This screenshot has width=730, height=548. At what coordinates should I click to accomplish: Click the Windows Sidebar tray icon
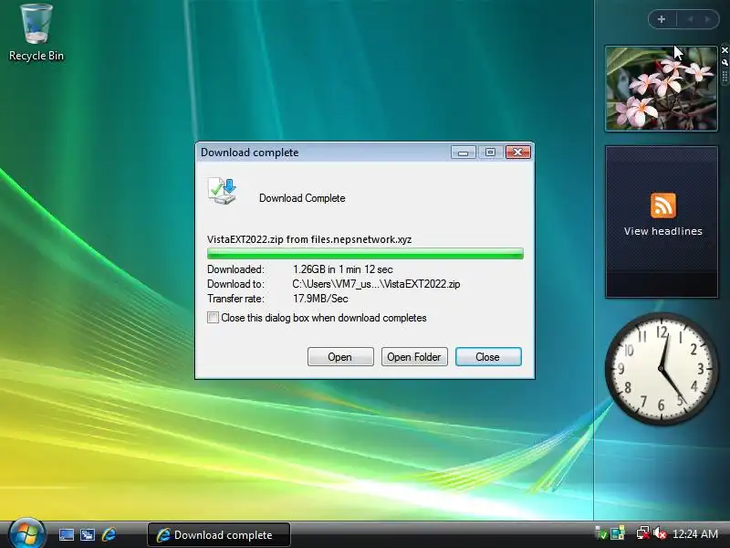[x=618, y=533]
